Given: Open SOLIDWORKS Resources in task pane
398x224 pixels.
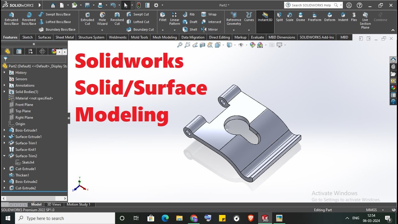Looking at the screenshot, I should coord(393,60).
